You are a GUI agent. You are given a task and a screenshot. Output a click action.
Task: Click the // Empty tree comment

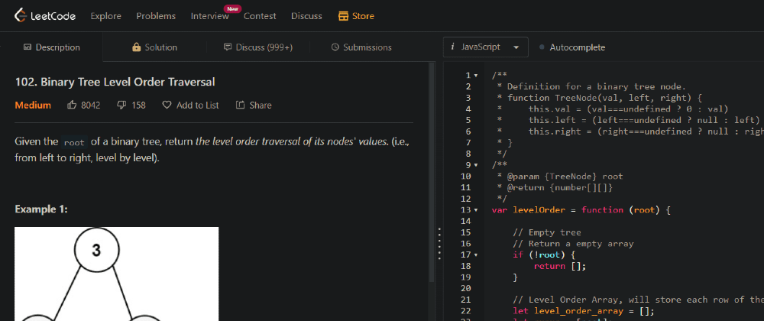click(x=547, y=232)
